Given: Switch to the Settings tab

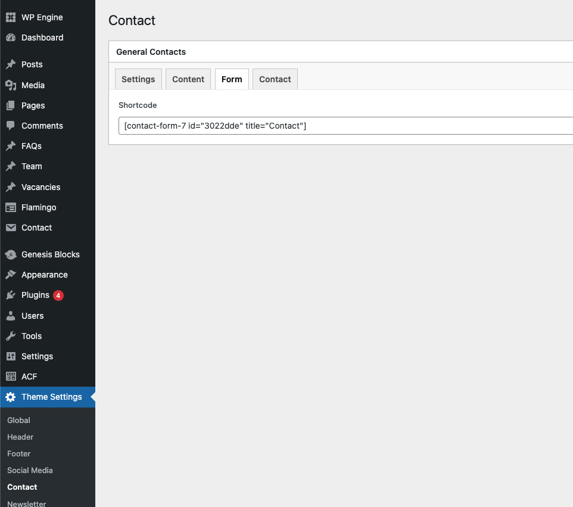Looking at the screenshot, I should (x=138, y=79).
